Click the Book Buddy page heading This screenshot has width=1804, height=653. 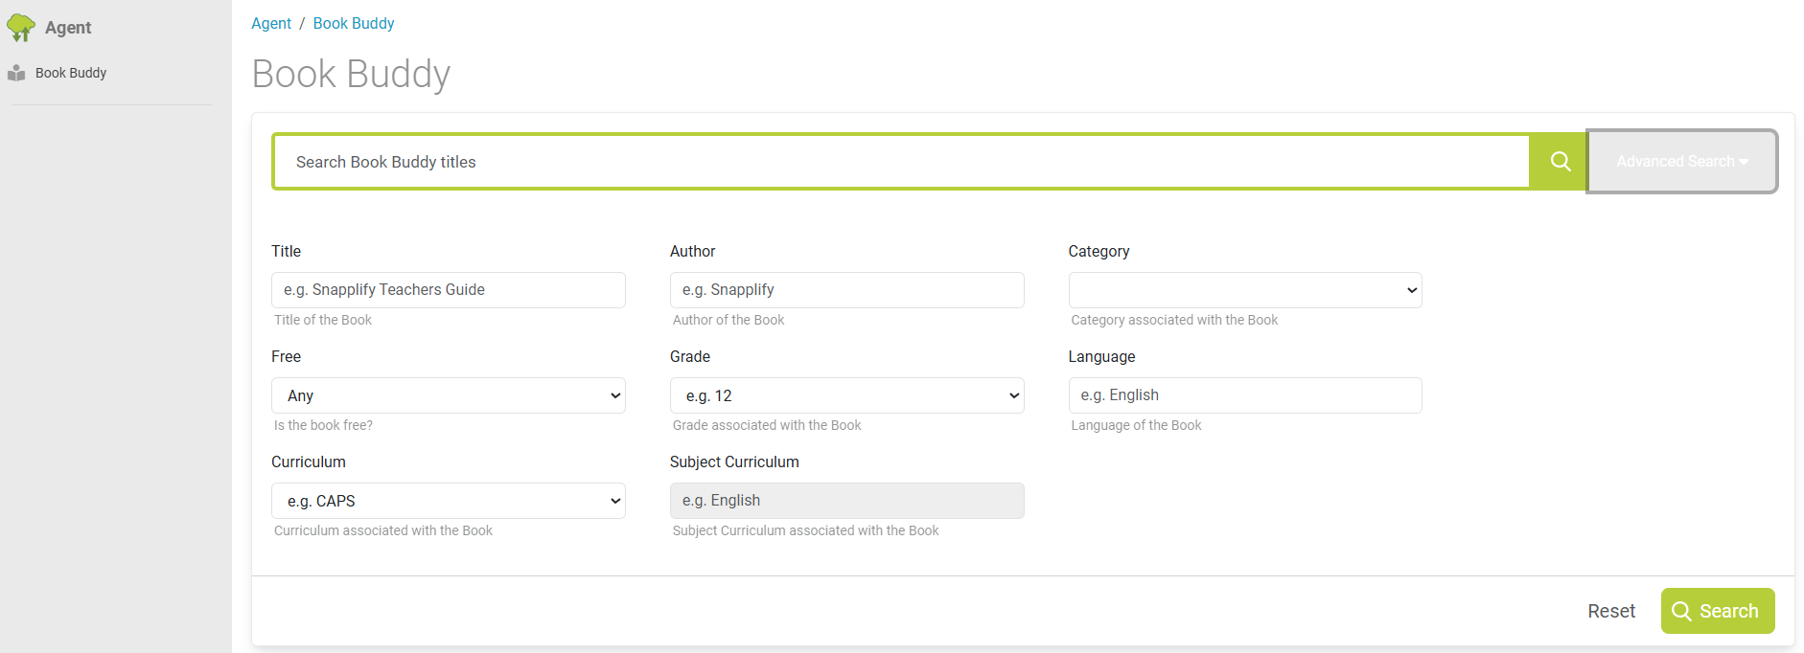pos(351,74)
